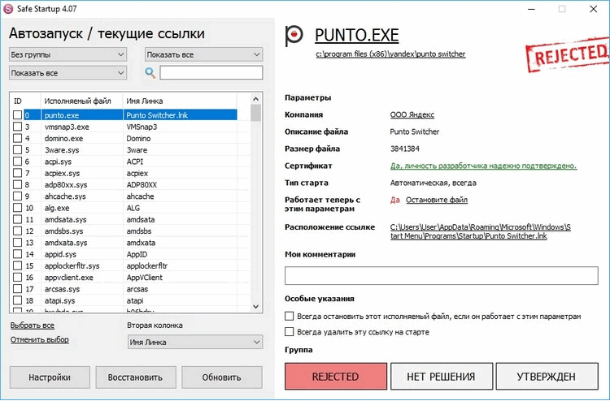This screenshot has width=610, height=401.
Task: Set group to REJECTED button
Action: [x=336, y=376]
